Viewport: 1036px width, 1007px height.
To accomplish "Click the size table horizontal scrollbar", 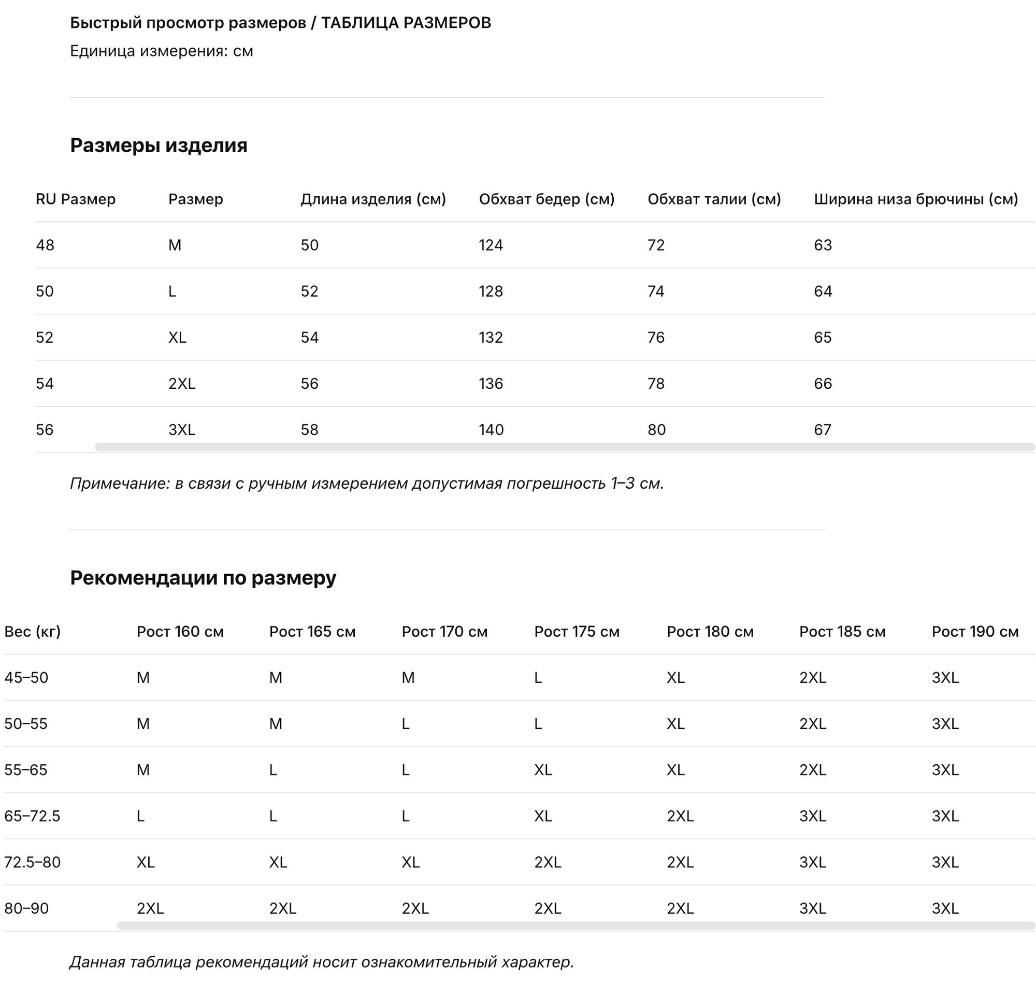I will [x=564, y=447].
